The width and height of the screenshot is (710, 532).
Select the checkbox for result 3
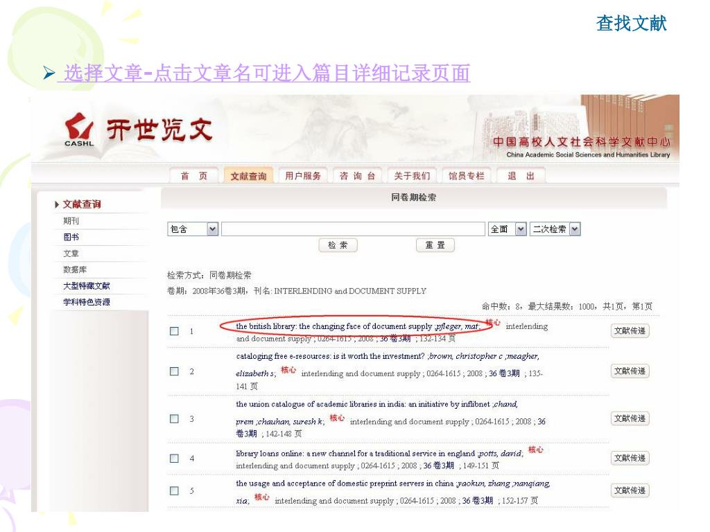tap(174, 419)
